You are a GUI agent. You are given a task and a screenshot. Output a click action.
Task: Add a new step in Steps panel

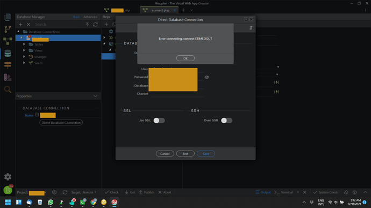click(106, 24)
